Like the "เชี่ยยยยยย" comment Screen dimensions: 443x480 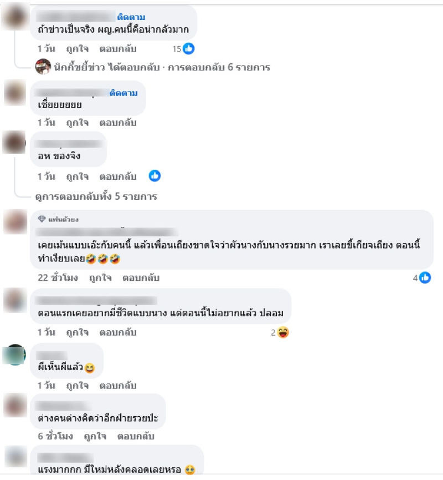point(78,123)
